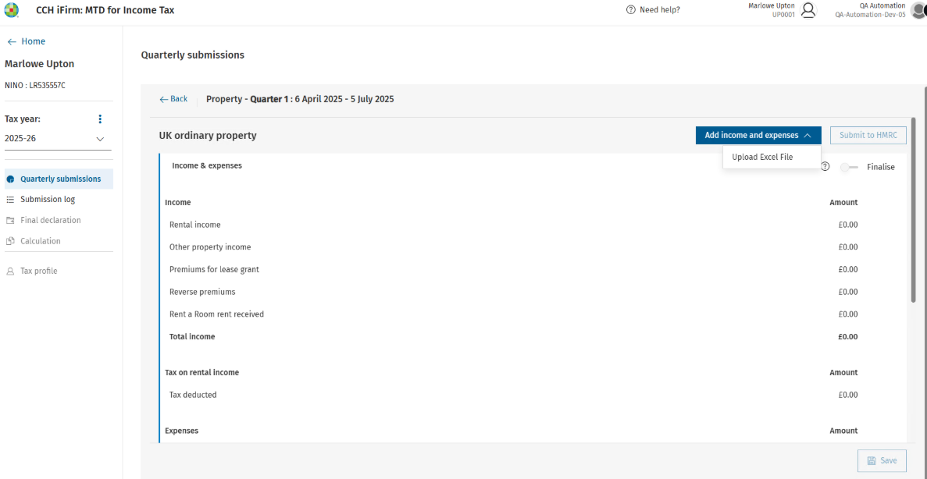927x479 pixels.
Task: Click the Calculation icon in the sidebar
Action: coord(10,241)
